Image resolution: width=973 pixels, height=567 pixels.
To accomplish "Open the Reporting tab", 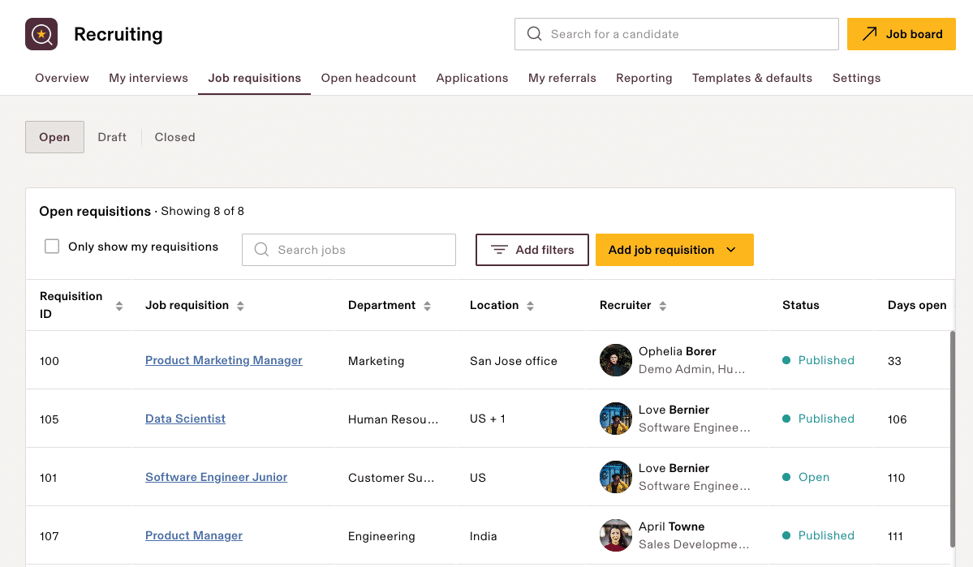I will click(x=644, y=77).
